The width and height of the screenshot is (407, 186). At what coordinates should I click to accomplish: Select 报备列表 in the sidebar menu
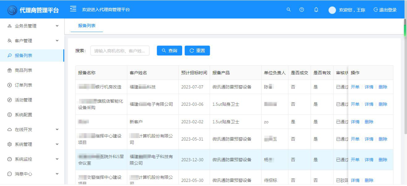23,56
